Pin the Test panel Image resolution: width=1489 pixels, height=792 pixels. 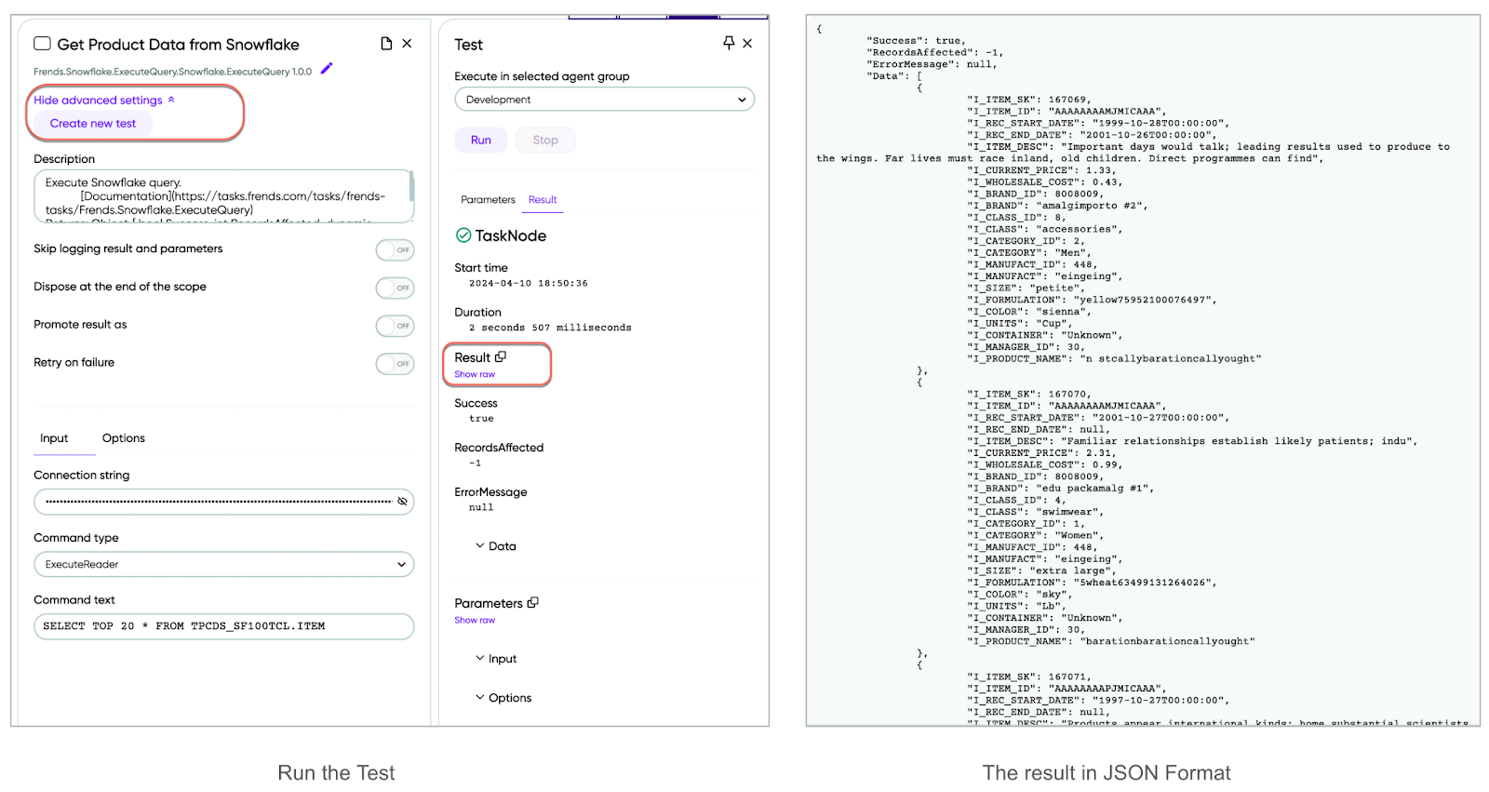(729, 43)
